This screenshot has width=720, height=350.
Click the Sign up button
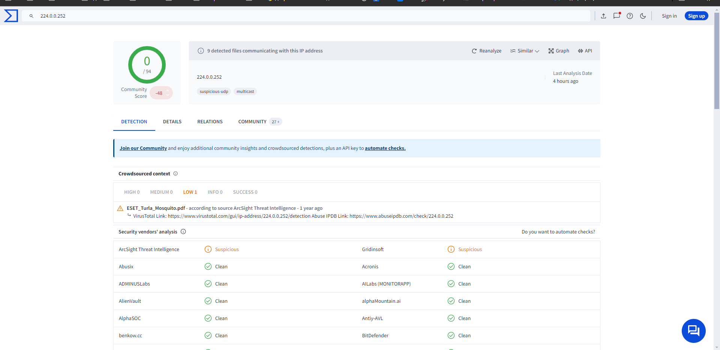[696, 16]
